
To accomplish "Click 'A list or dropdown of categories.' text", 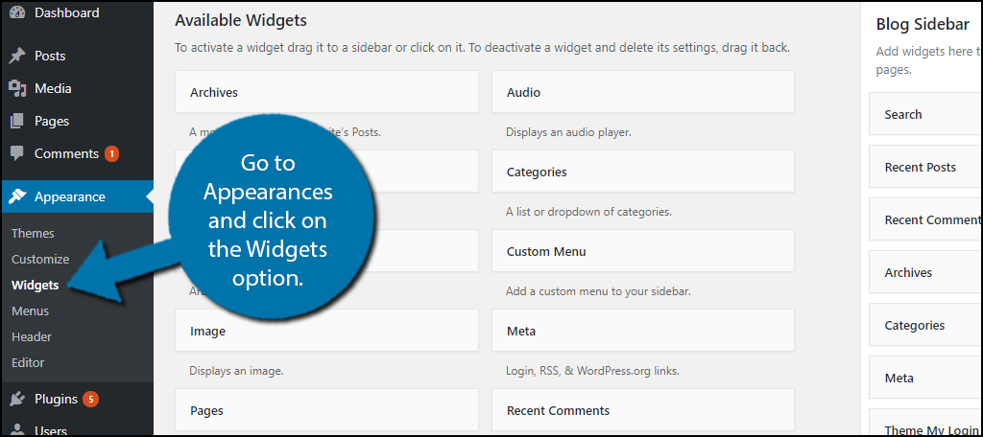I will coord(588,212).
